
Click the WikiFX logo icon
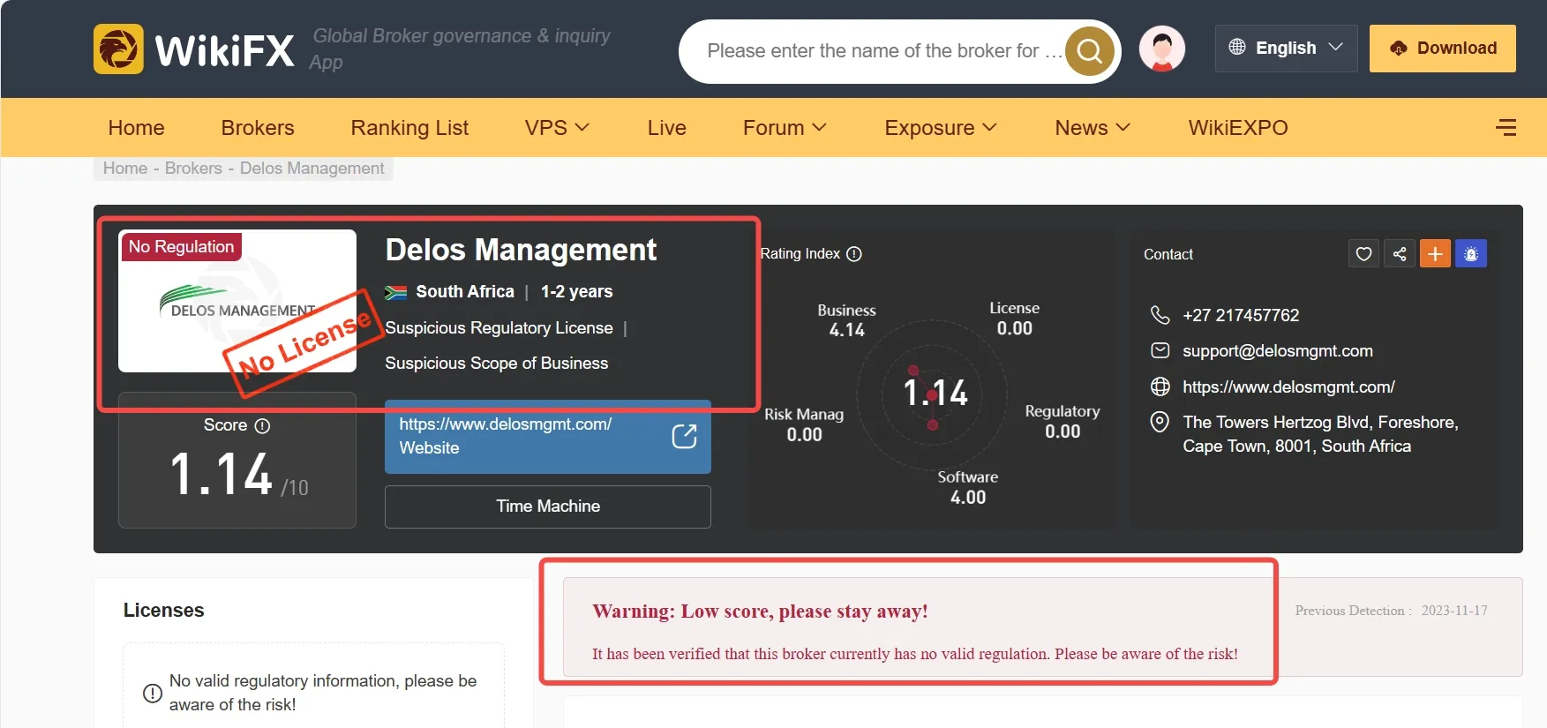pyautogui.click(x=118, y=49)
